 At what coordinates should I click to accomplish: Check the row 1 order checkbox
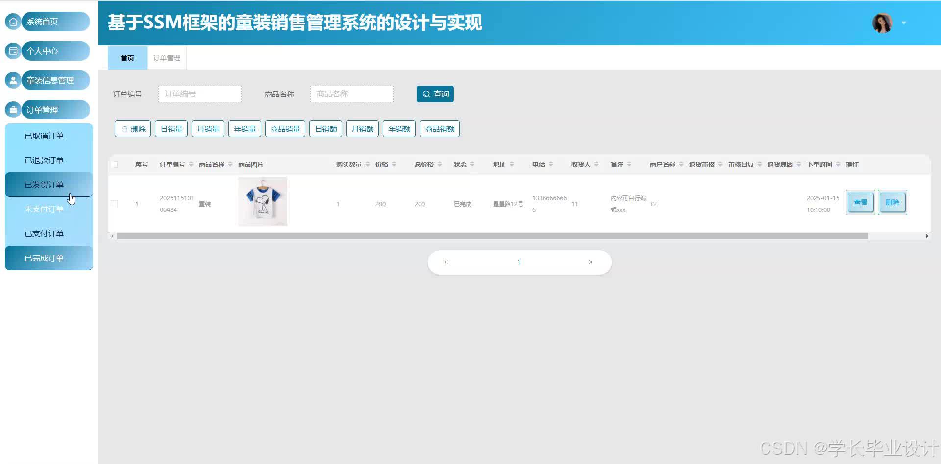pyautogui.click(x=114, y=204)
